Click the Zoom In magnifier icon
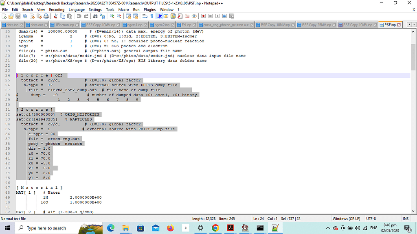Screen dimensions: 417x234 (x=112, y=16)
